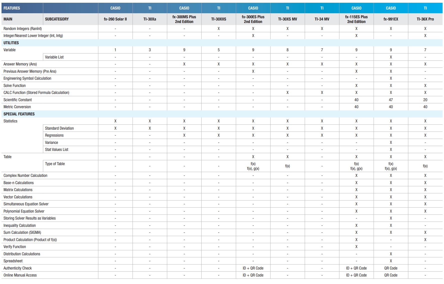This screenshot has height=284, width=444.
Task: Select the Complex Number Calculation label
Action: (x=25, y=176)
